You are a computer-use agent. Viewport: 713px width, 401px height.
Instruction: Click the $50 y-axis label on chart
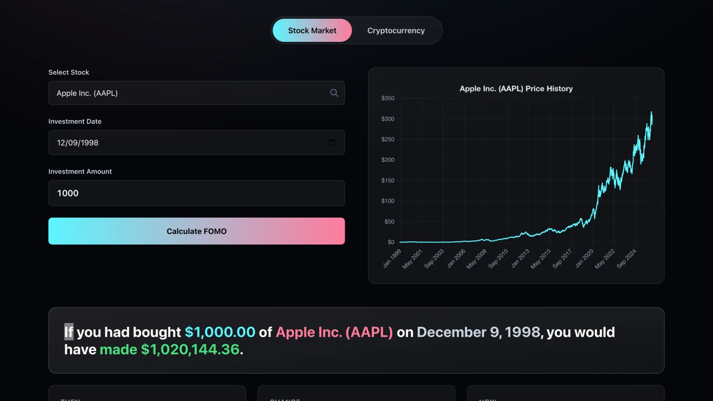pyautogui.click(x=389, y=222)
